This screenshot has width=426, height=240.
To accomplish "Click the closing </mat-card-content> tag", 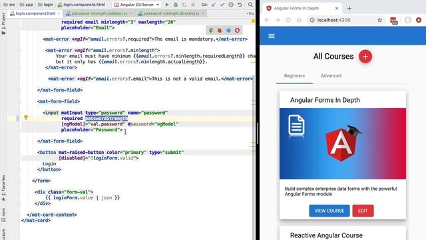I will click(52, 215).
